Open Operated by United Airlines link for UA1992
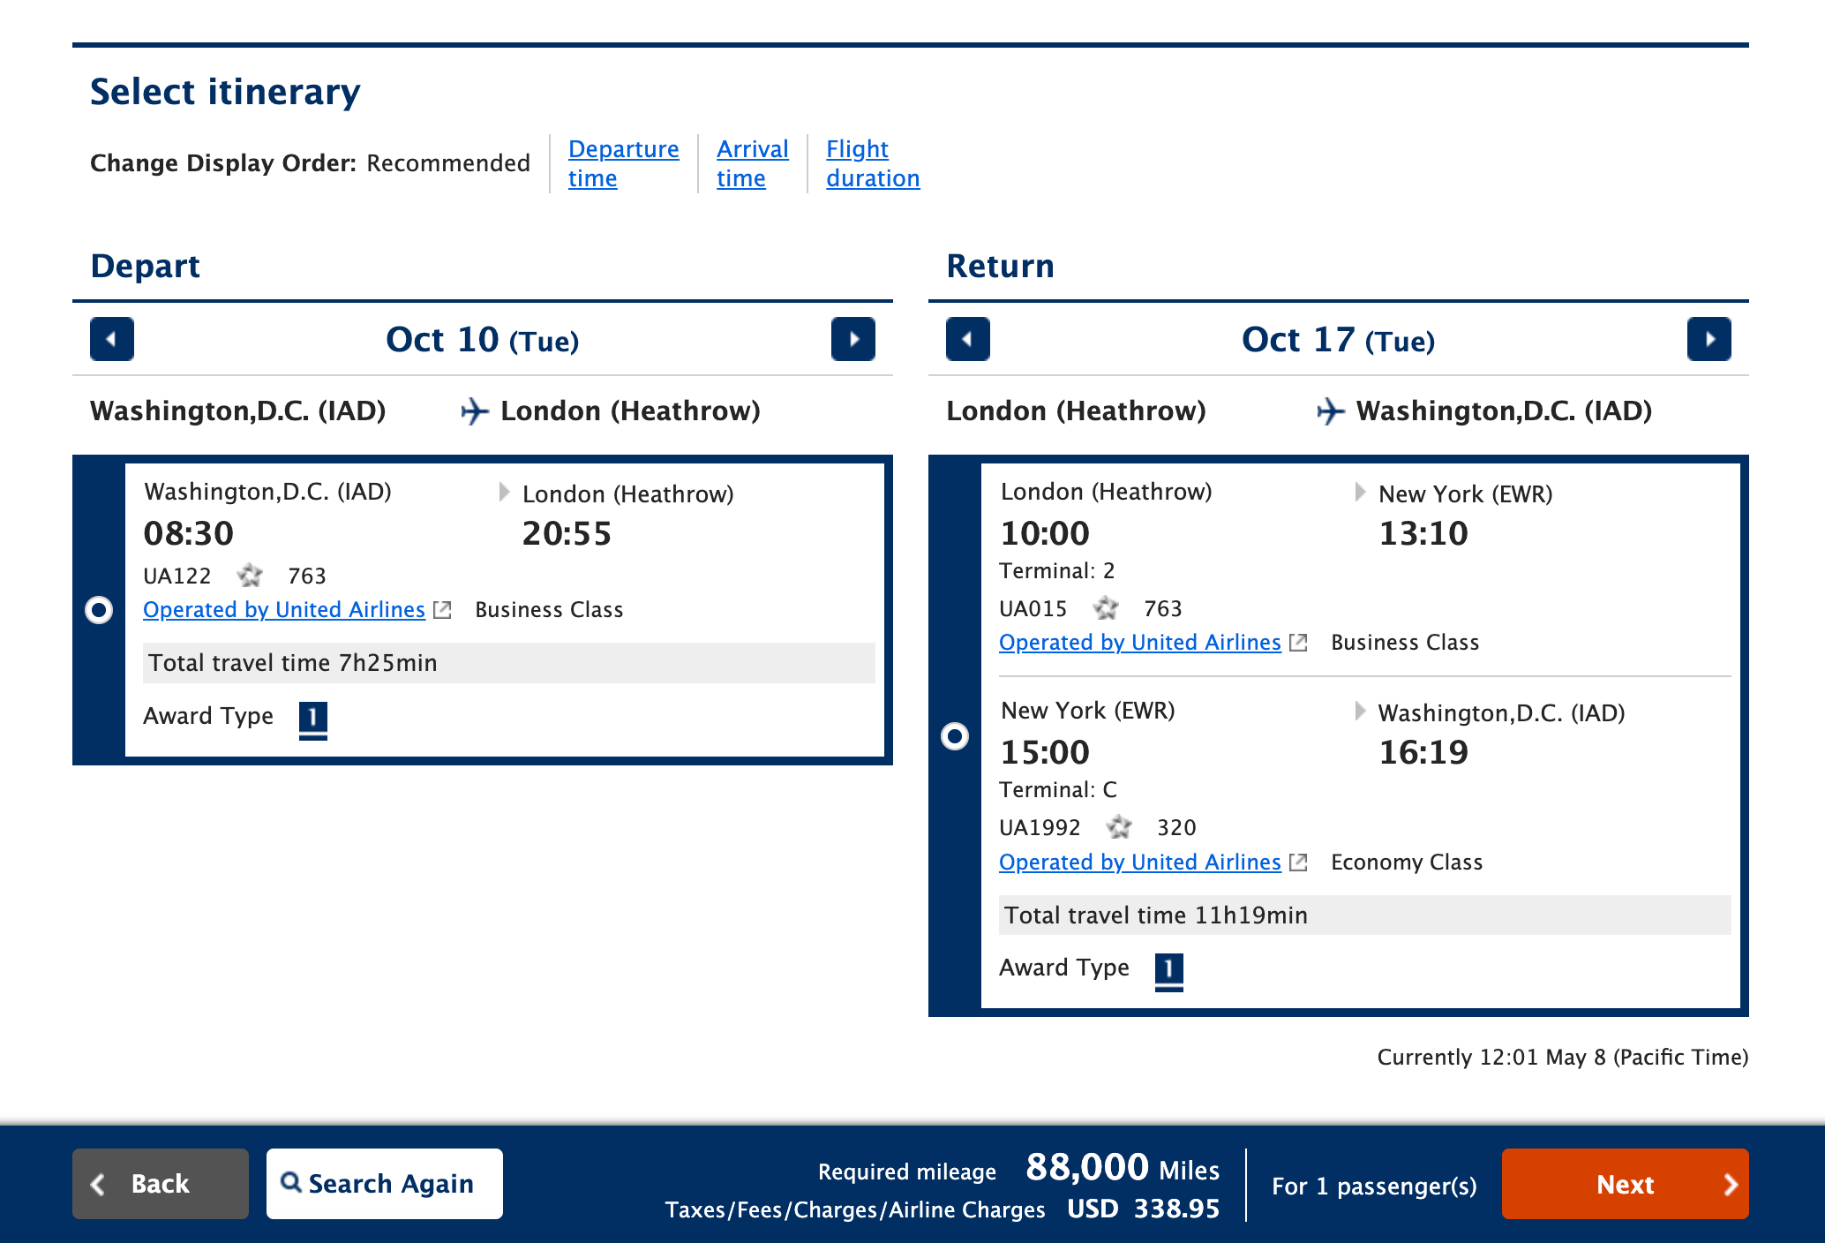1825x1243 pixels. coord(1140,863)
